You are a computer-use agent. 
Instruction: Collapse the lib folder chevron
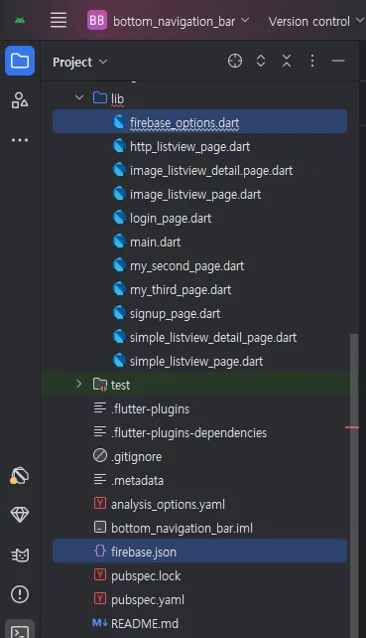pyautogui.click(x=79, y=97)
